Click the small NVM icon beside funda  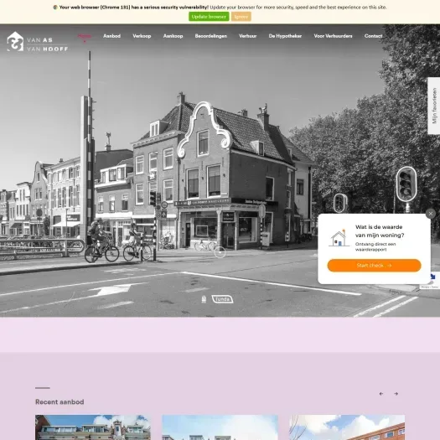(x=204, y=299)
